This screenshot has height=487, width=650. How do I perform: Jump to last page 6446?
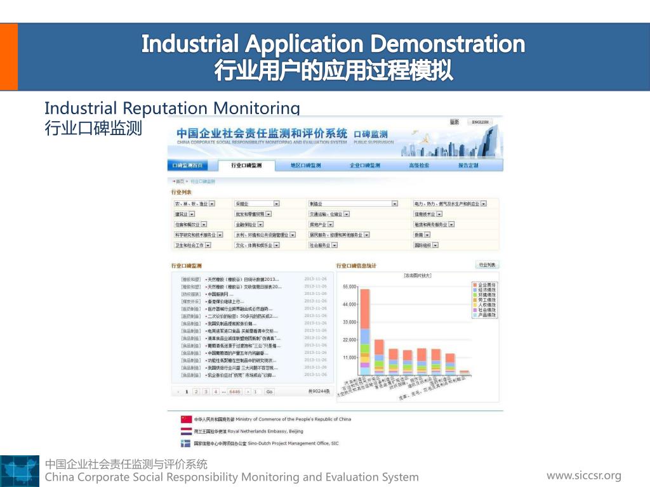pyautogui.click(x=235, y=392)
